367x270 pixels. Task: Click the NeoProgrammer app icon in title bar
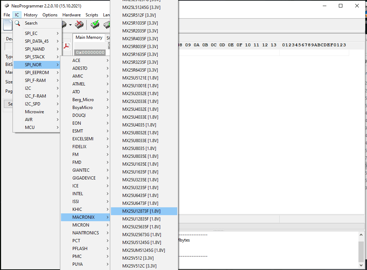(7, 6)
